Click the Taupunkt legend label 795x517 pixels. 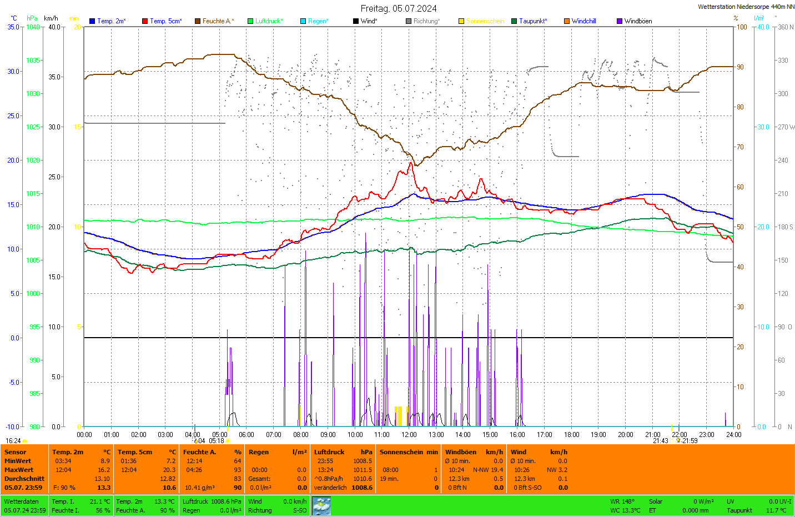coord(533,21)
